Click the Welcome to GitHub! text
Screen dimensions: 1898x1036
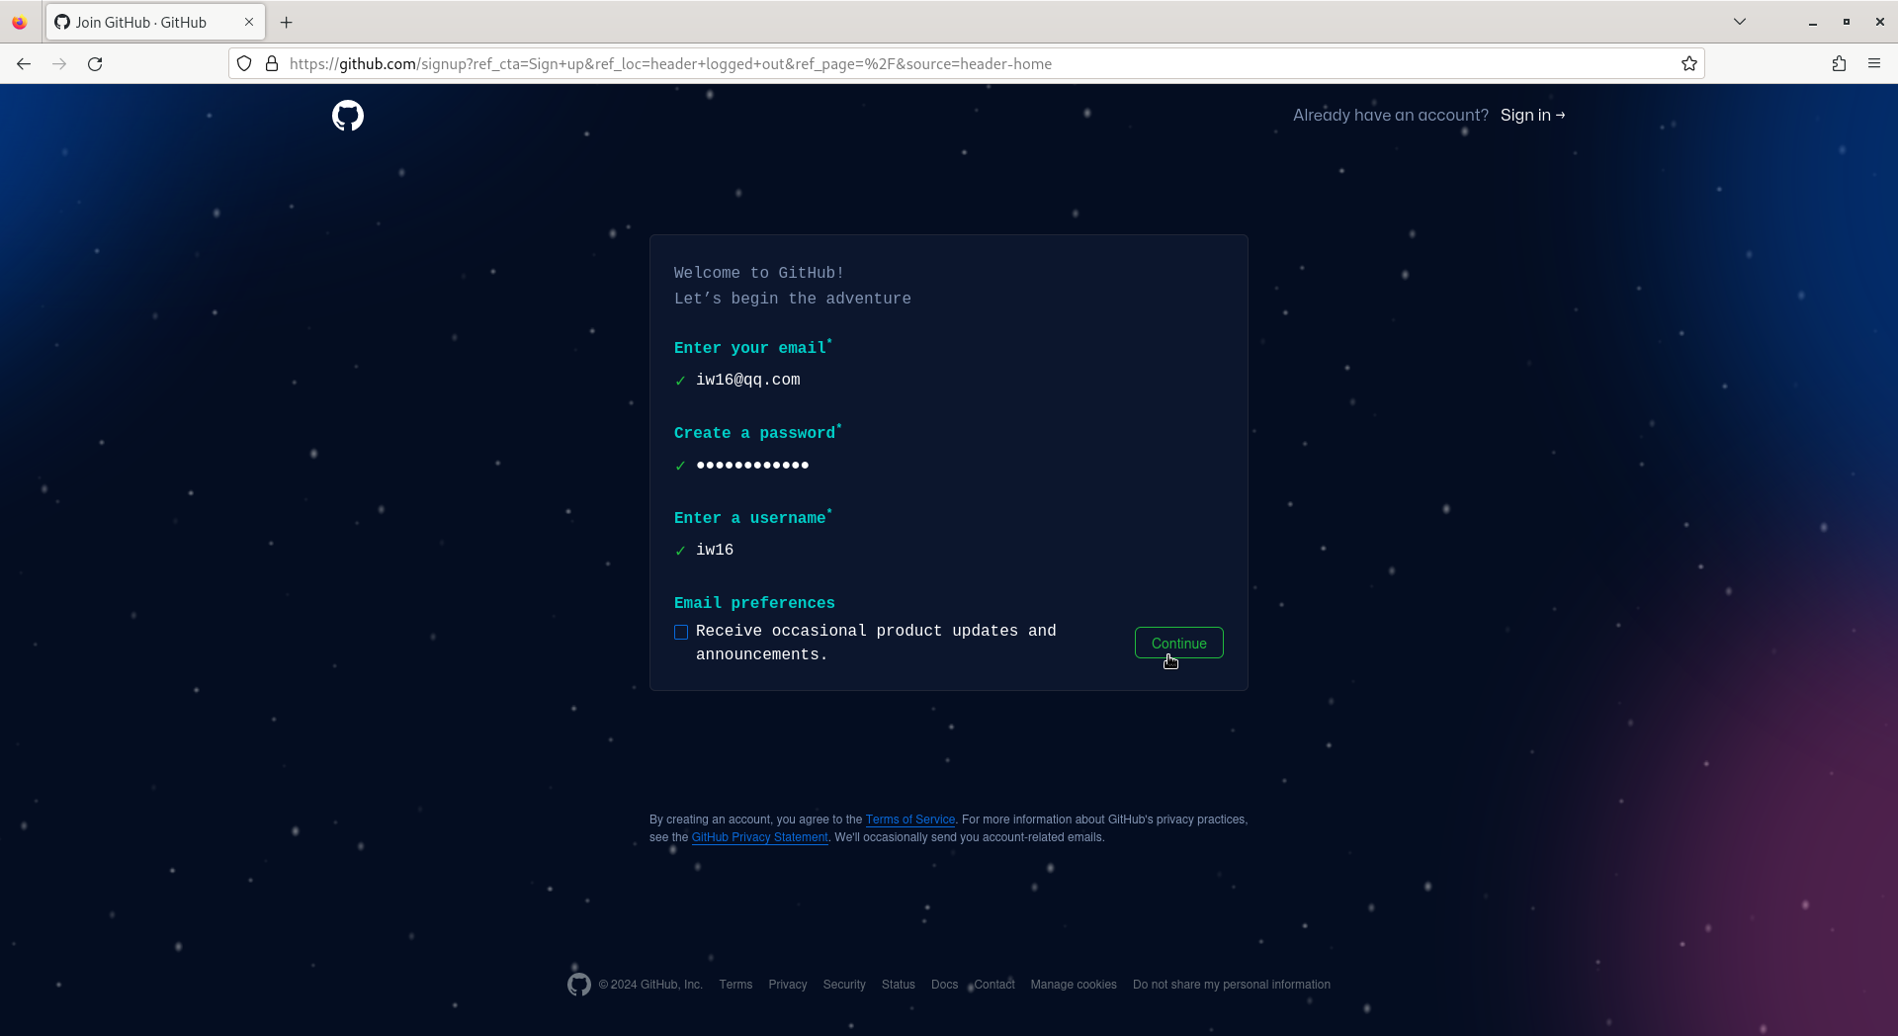[x=759, y=273]
